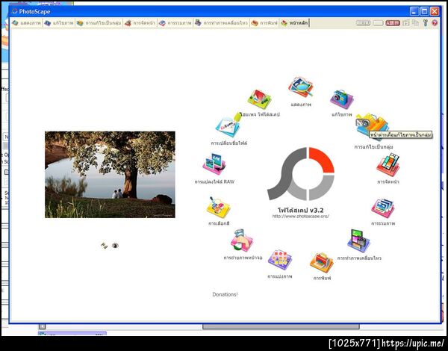Open the Viewer (แสดงภาพ) icon in circle

click(300, 87)
